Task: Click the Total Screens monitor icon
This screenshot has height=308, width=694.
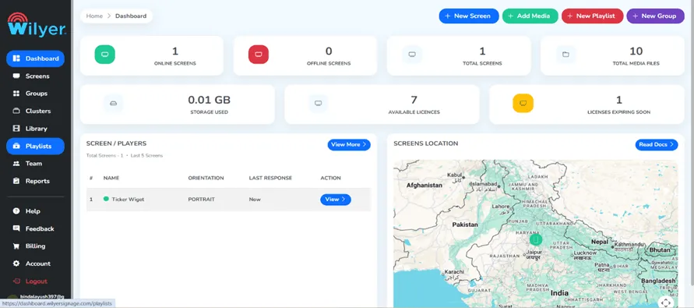Action: coord(412,55)
